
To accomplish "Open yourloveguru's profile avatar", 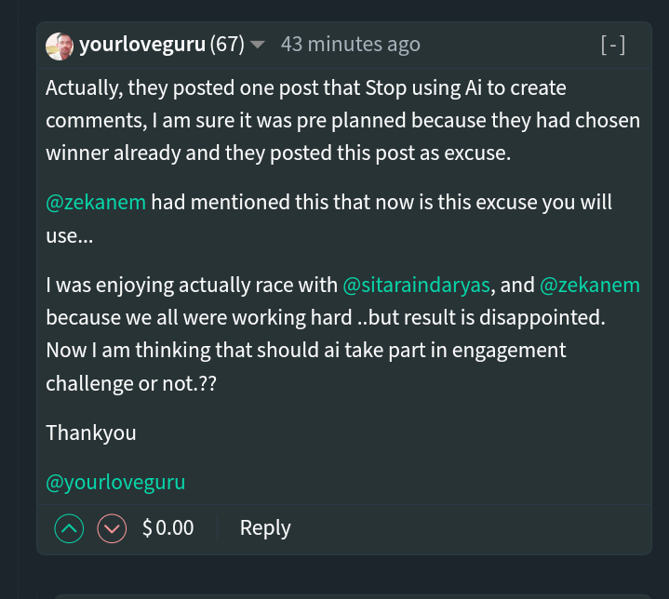I will (60, 47).
